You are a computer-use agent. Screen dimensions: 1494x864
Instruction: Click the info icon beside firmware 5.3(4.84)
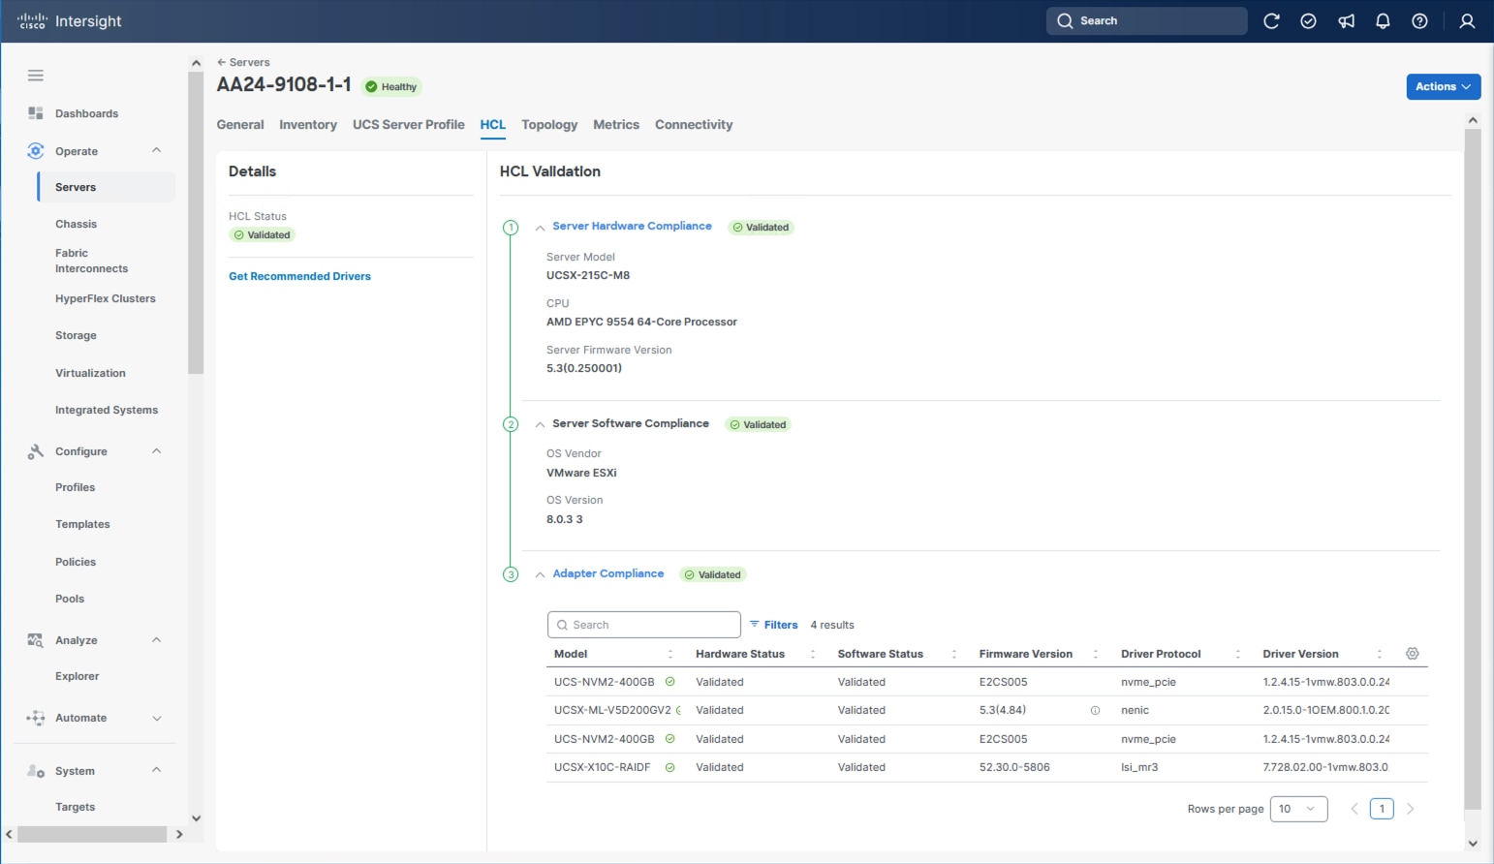[x=1095, y=711]
